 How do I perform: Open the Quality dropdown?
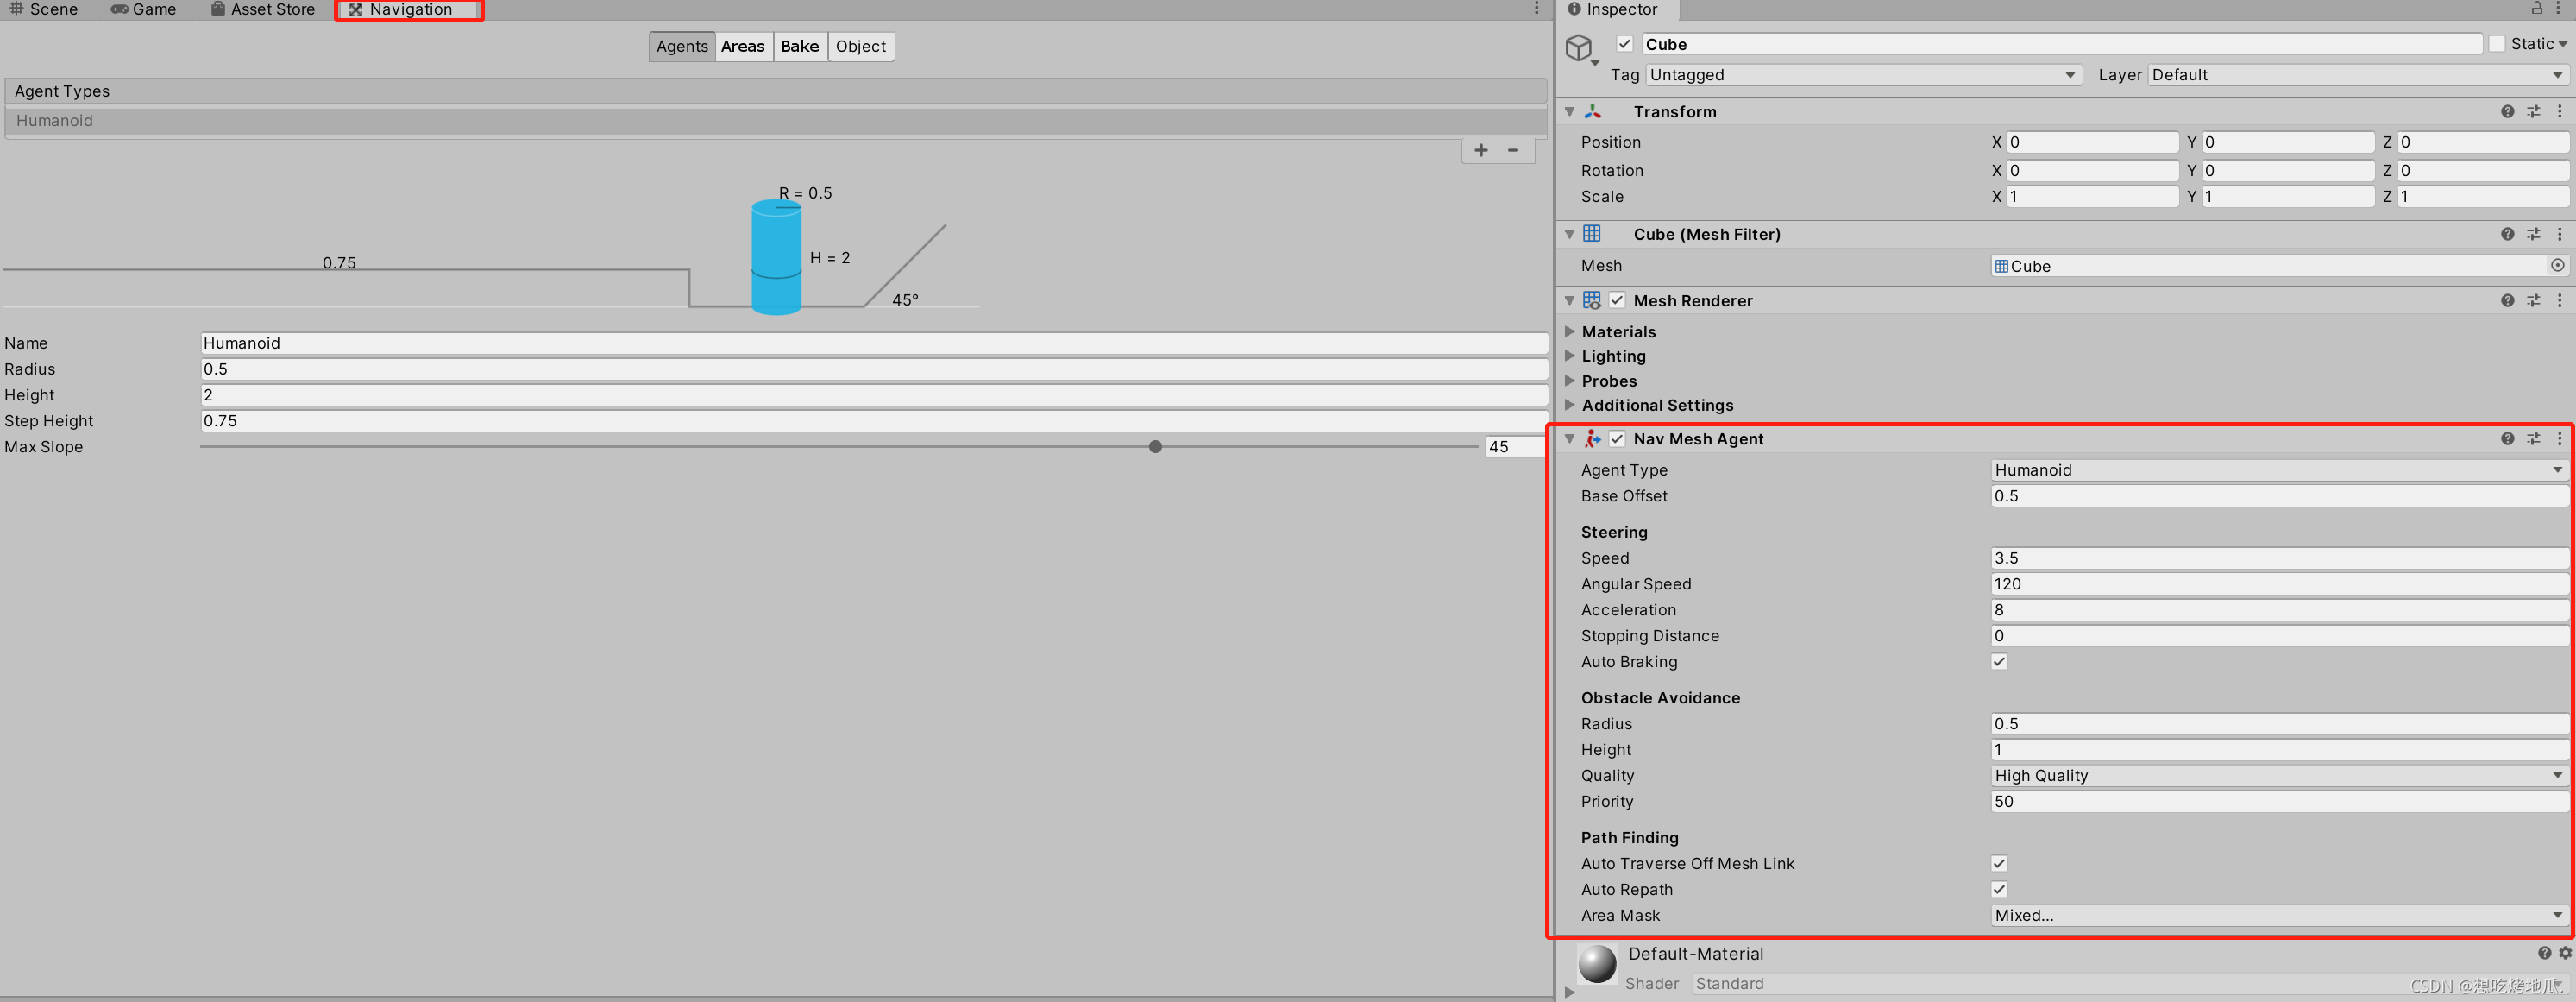pos(2278,776)
